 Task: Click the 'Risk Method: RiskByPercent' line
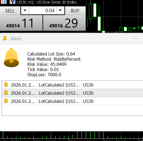pos(54,59)
